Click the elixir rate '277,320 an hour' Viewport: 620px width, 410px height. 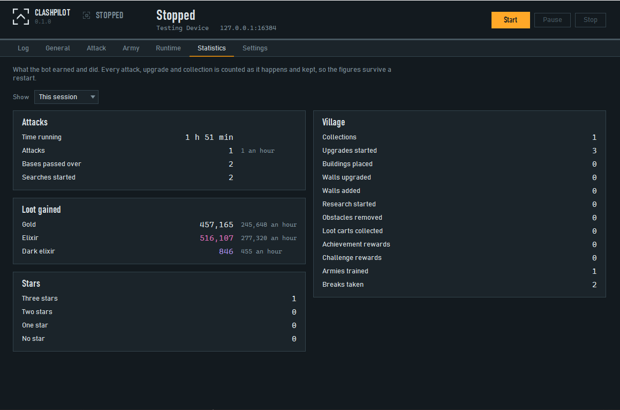(x=269, y=238)
